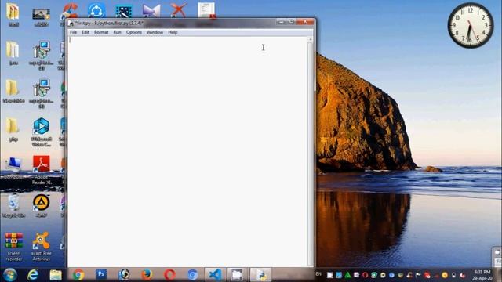Open Opera browser from the taskbar

(169, 275)
